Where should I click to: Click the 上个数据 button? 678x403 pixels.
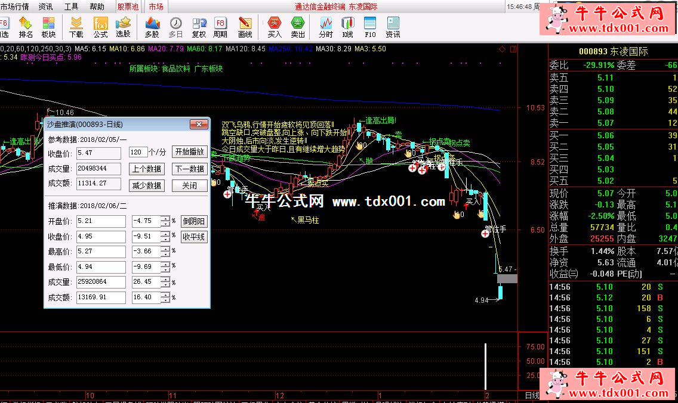147,169
